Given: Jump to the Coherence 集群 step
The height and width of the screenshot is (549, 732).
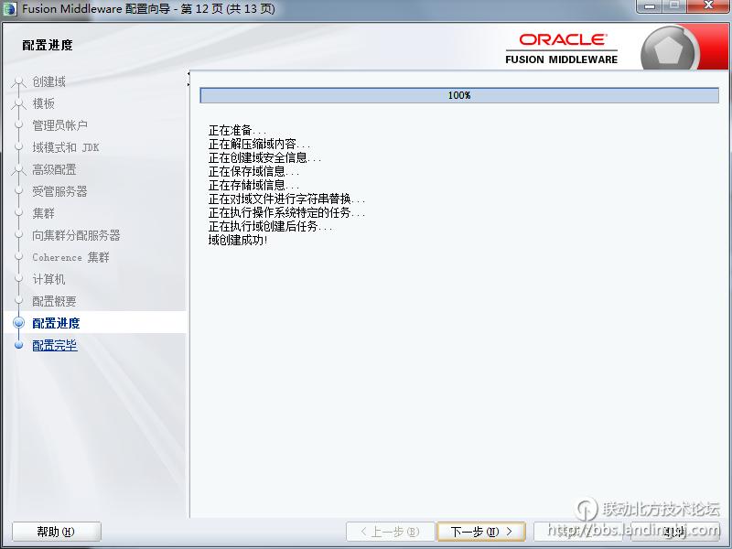Looking at the screenshot, I should [70, 257].
